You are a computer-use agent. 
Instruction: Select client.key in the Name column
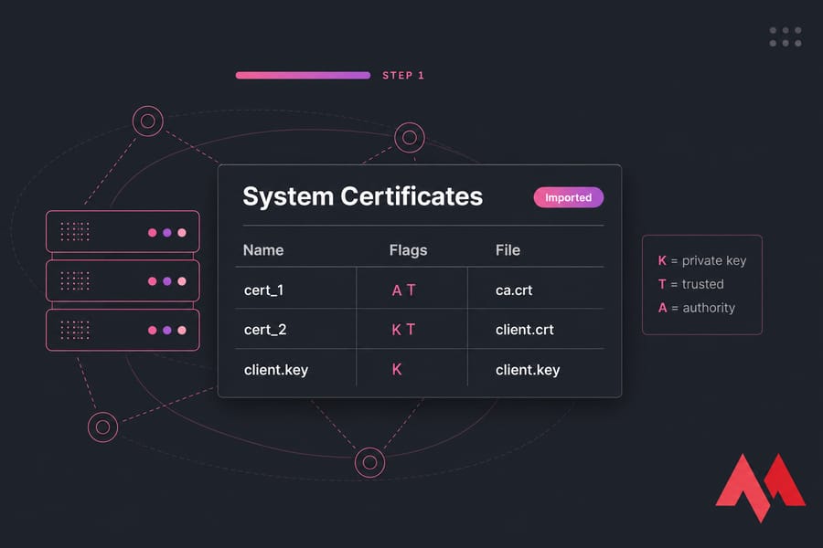[x=276, y=370]
